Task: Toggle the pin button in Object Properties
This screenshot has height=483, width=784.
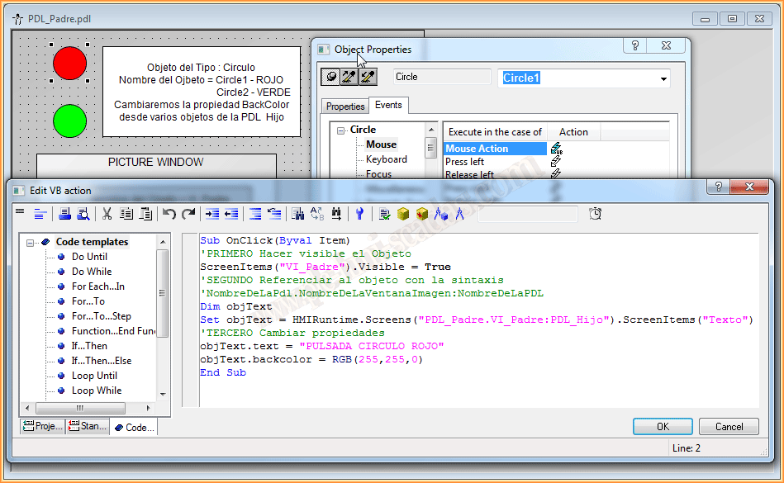Action: 330,77
